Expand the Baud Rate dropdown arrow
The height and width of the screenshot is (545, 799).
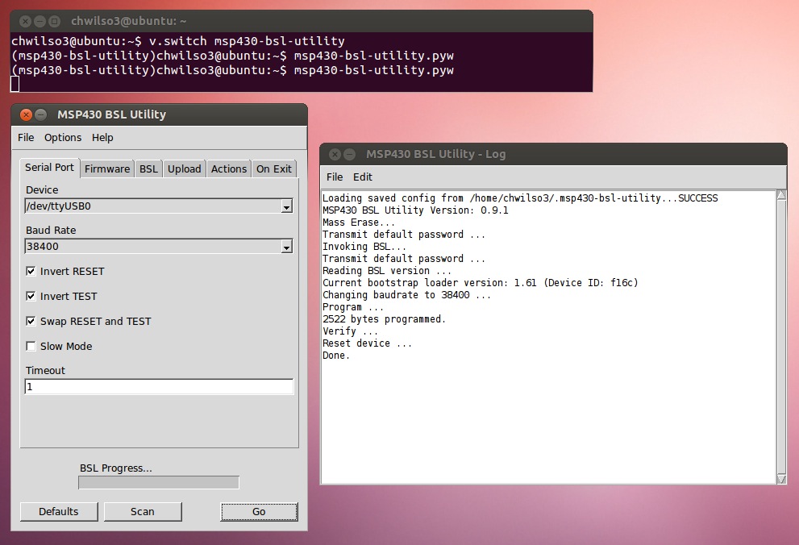[x=287, y=247]
